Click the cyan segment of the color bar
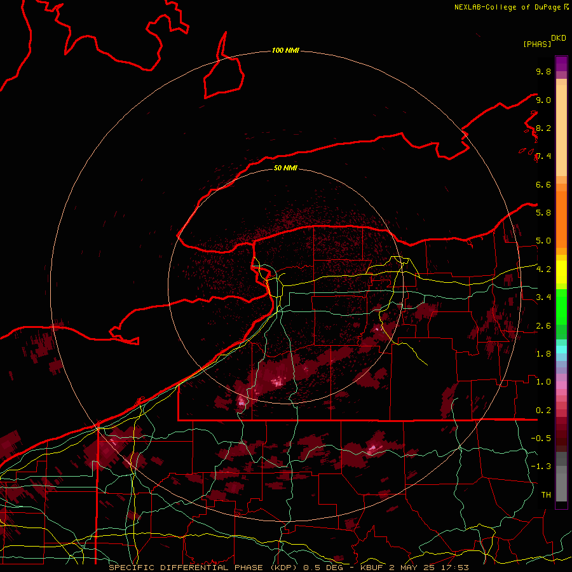572x572 pixels. pos(561,350)
